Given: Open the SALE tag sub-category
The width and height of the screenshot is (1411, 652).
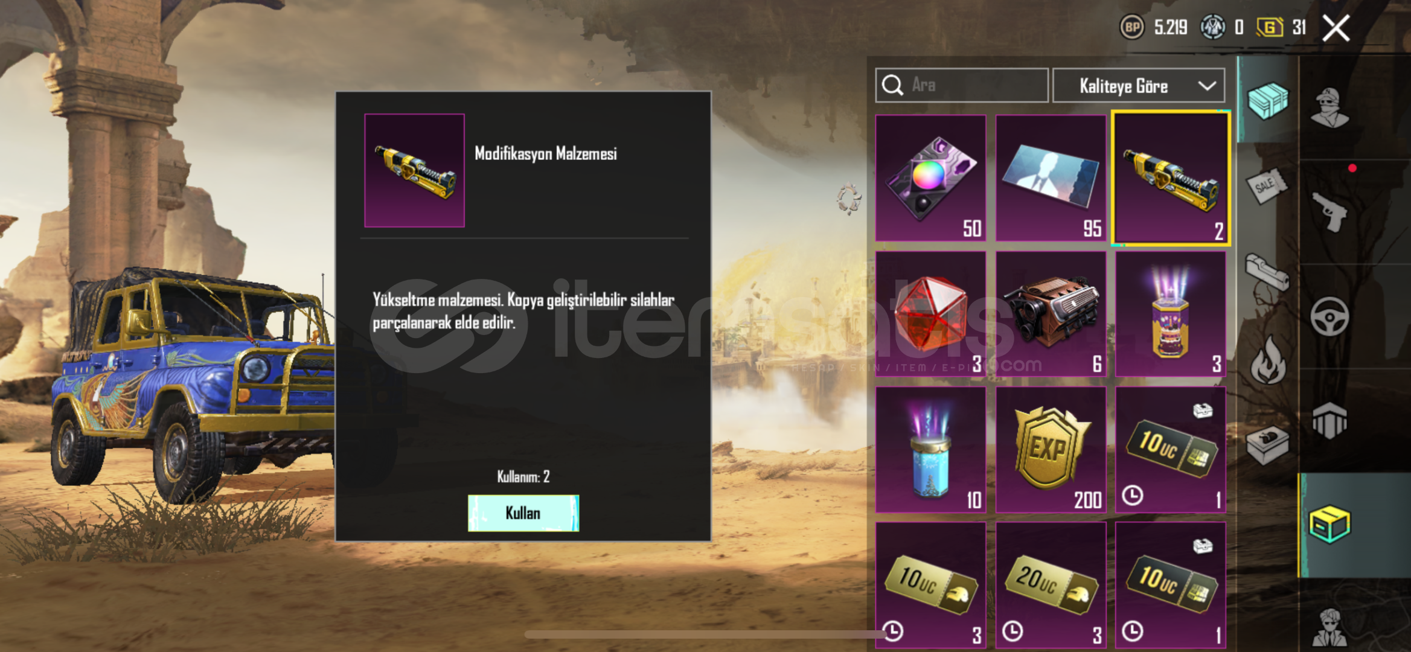Looking at the screenshot, I should pos(1267,186).
